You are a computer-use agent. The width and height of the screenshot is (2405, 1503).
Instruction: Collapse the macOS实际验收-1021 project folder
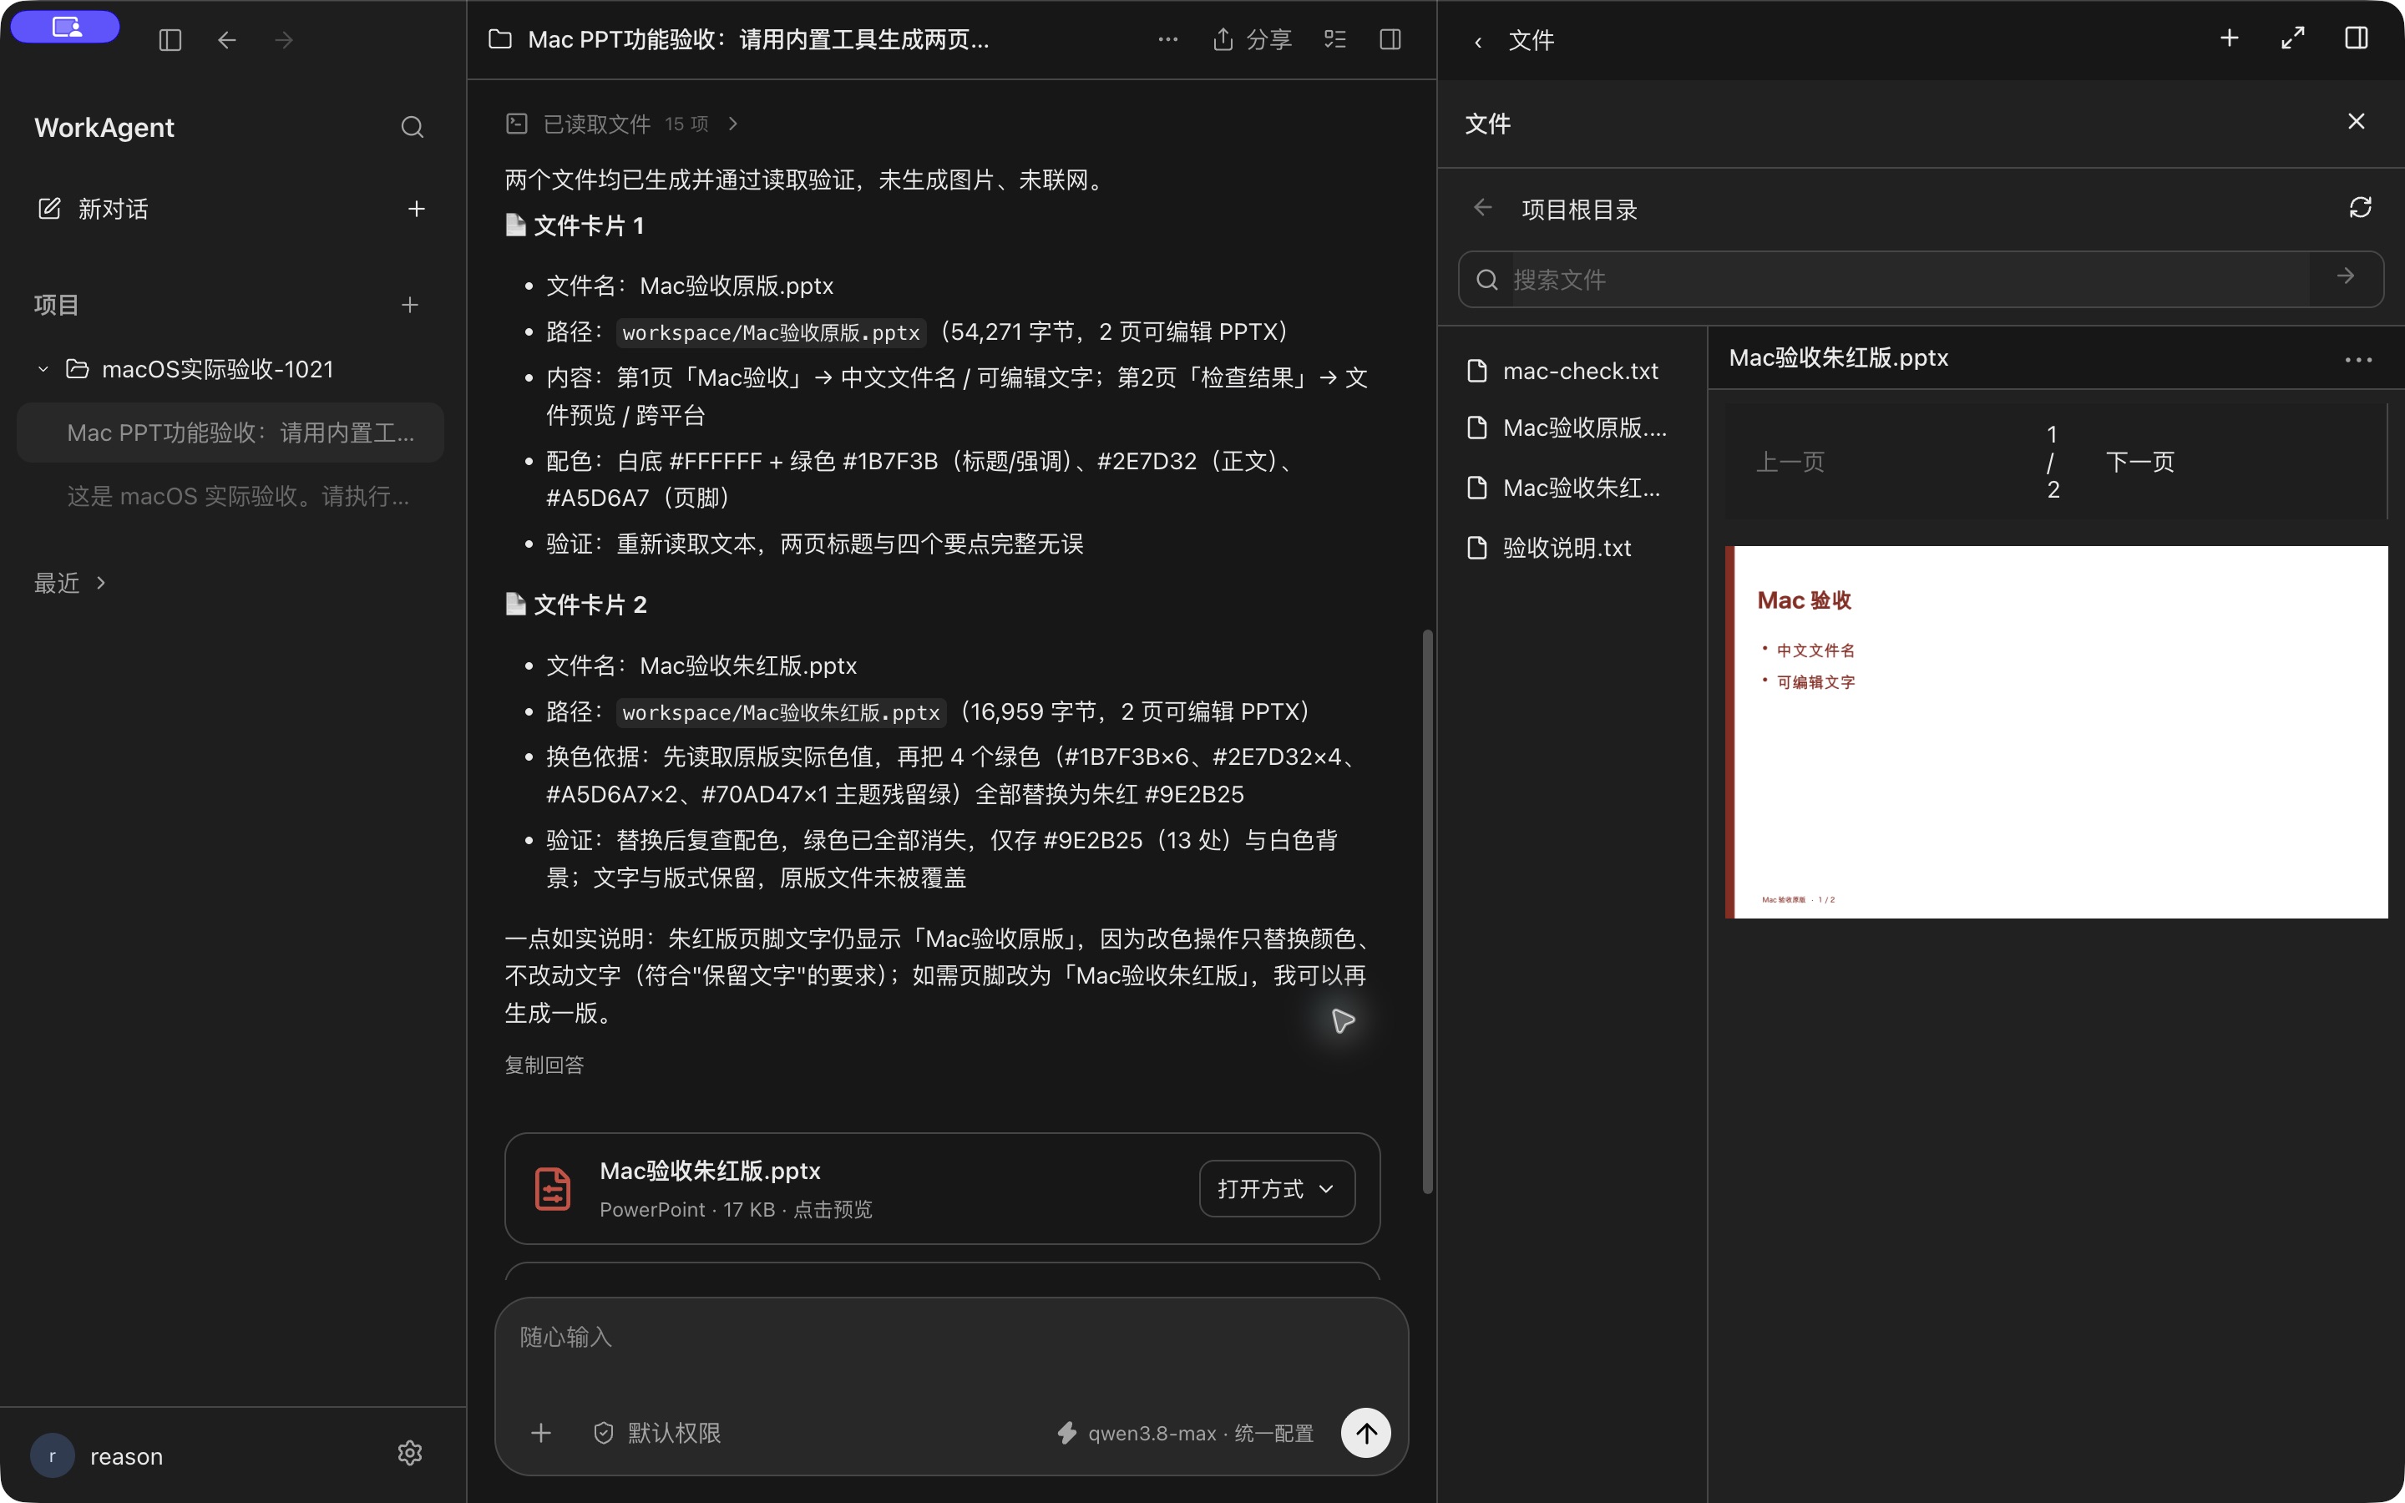[43, 369]
